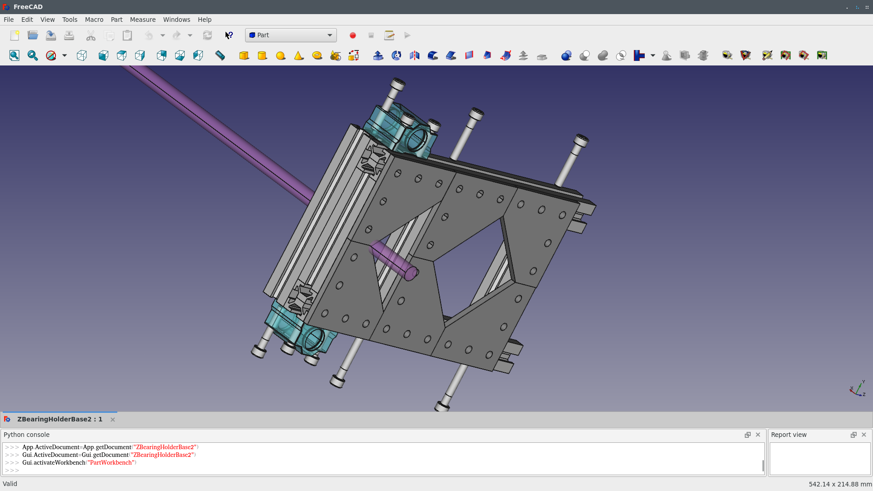The image size is (873, 491).
Task: Expand the join objects dropdown arrow
Action: tap(652, 55)
